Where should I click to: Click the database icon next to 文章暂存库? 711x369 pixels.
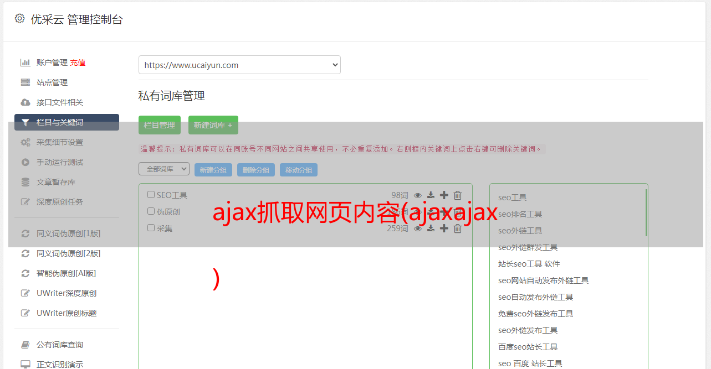[25, 182]
